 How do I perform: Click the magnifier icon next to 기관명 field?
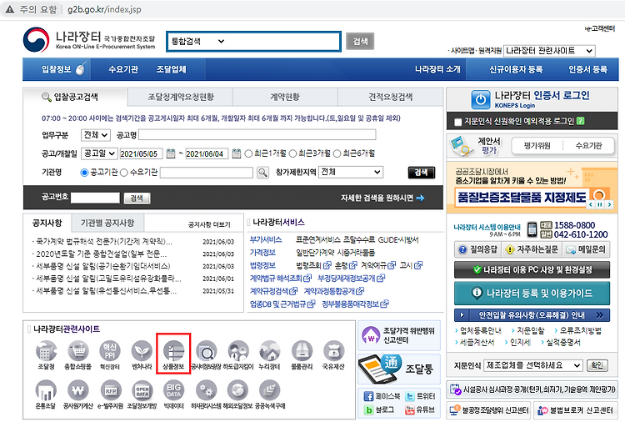click(262, 173)
